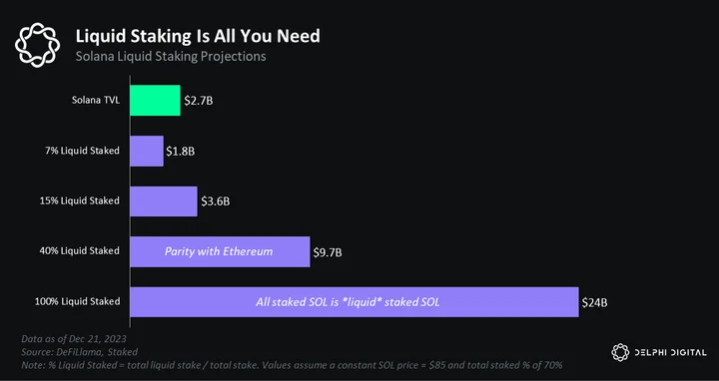The width and height of the screenshot is (719, 381).
Task: Click the Data as of Dec 21, 2023 text
Action: click(74, 339)
